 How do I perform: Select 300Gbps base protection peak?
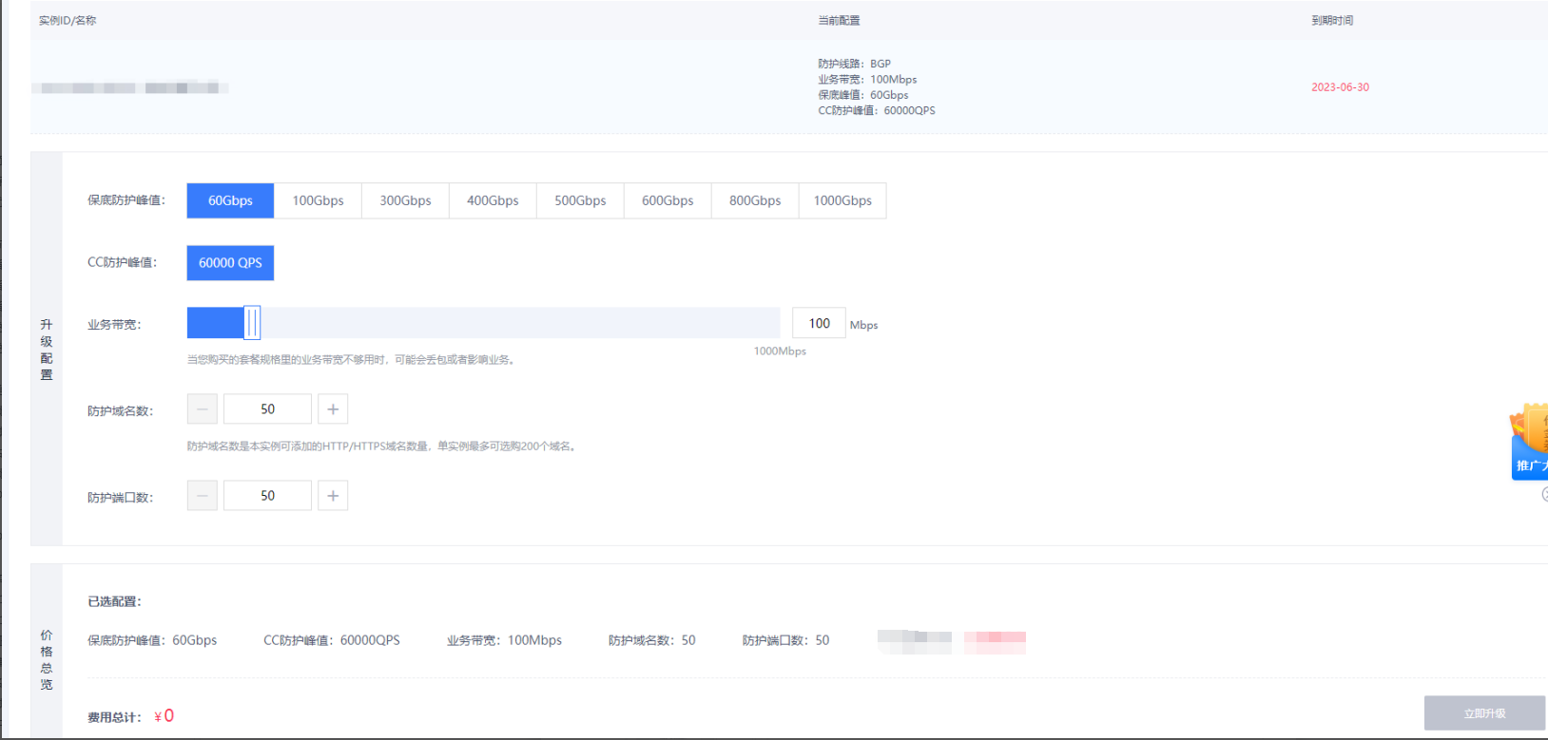(x=405, y=200)
